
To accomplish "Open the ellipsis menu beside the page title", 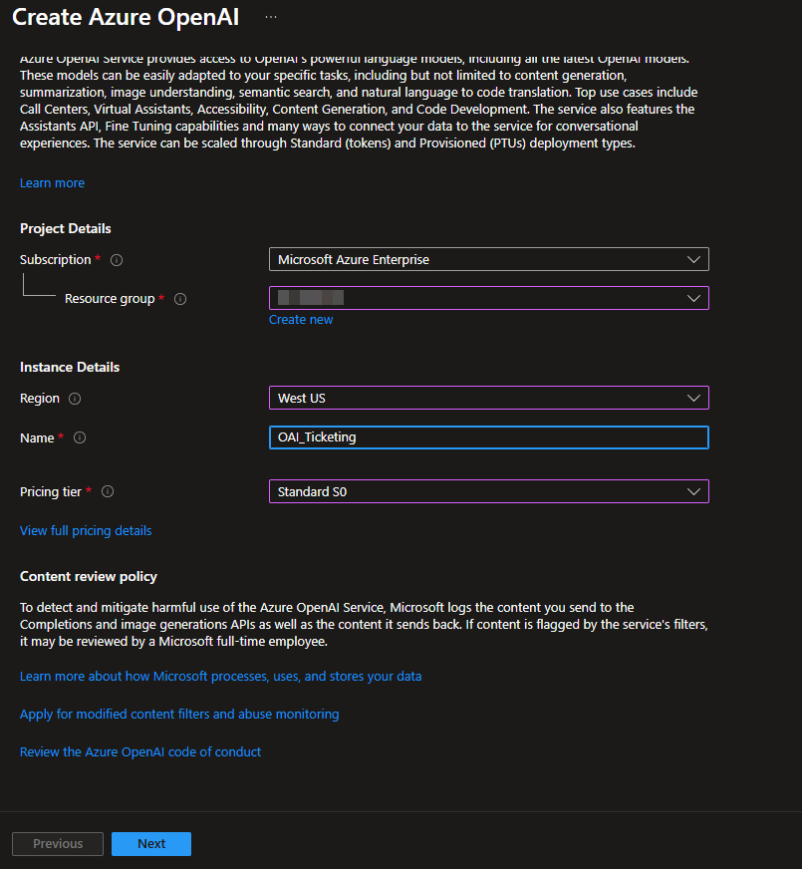I will [270, 18].
